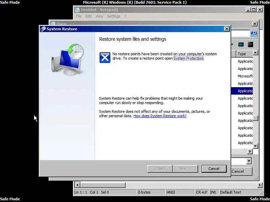Maximize the Notepad2 window
Screen dimensions: 270x202
pos(254,10)
